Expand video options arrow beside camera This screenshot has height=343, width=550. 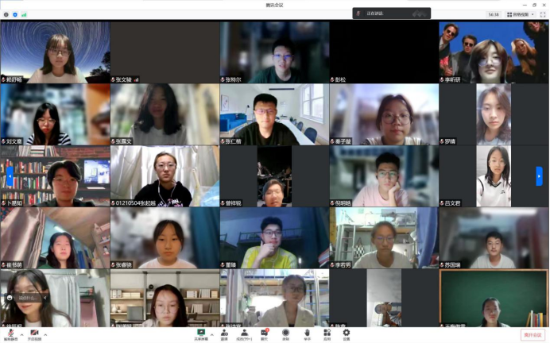[46, 334]
